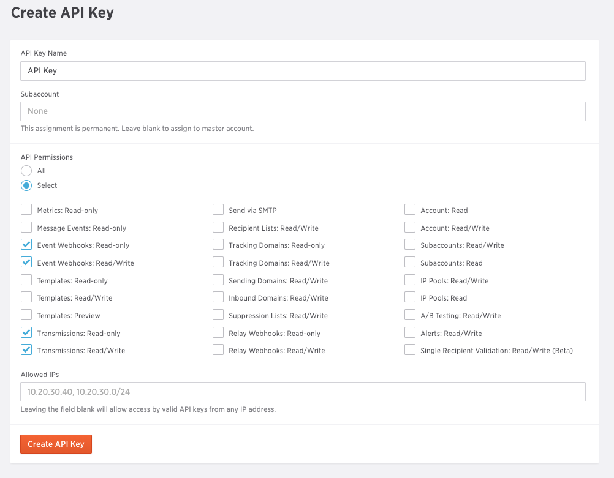
Task: Check the Templates: Preview box
Action: (26, 315)
